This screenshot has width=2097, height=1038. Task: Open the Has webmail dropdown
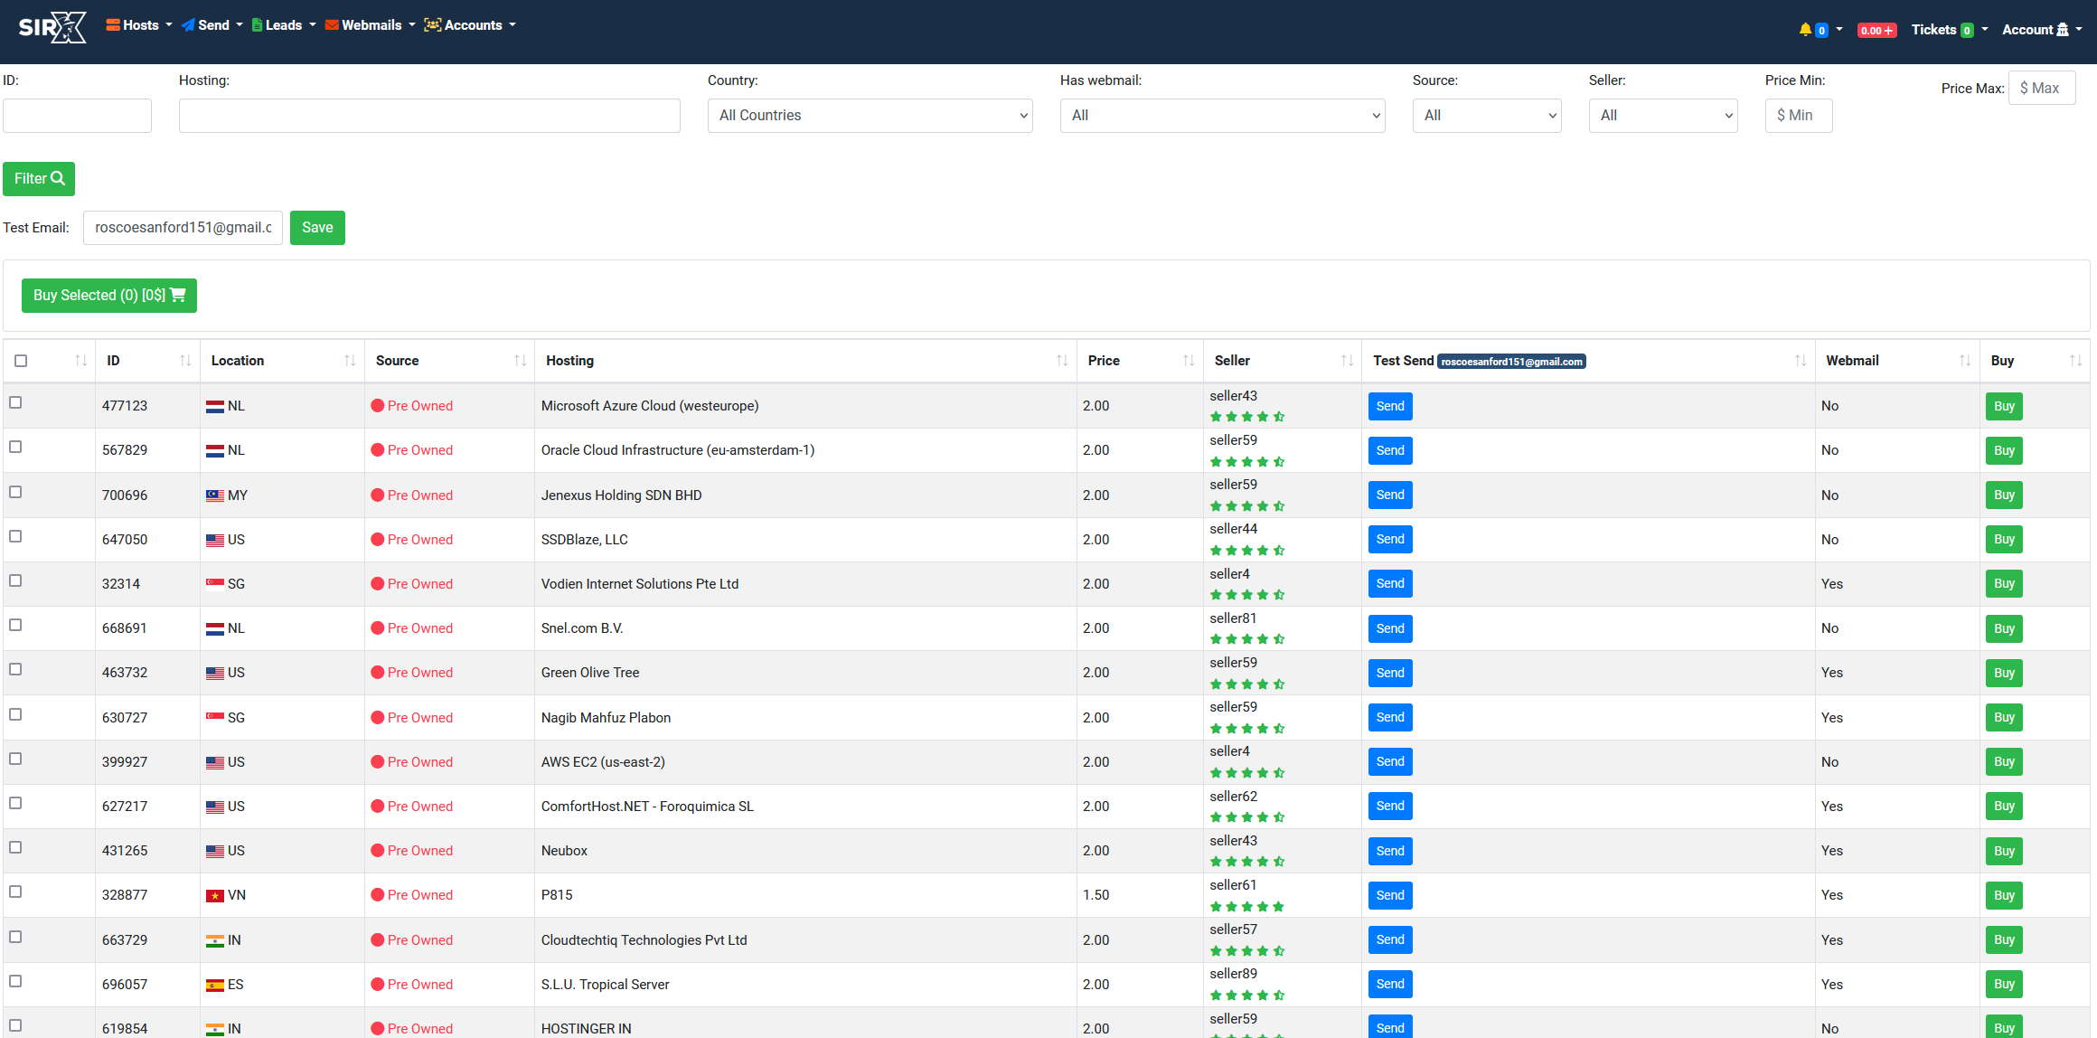pos(1222,116)
